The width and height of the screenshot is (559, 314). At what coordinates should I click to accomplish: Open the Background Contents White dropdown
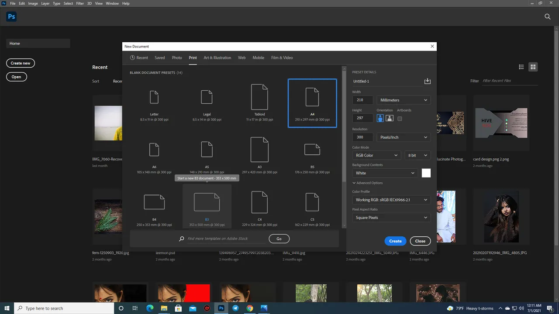coord(385,173)
